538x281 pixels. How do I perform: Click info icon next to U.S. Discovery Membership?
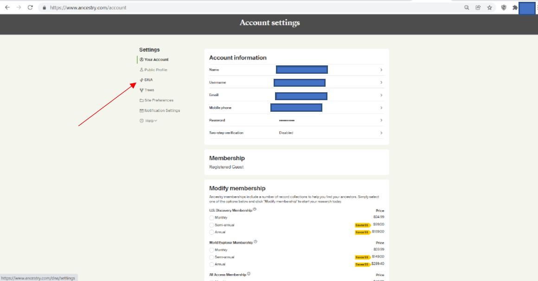click(255, 209)
